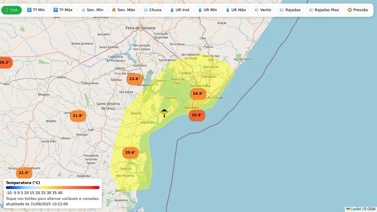Viewport: 377px width, 212px height.
Task: Open the Leaflet attribution link
Action: [355, 209]
